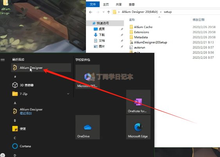Open the Microsoft Edge tile
Screen dimensions: 220x157
coord(138,127)
